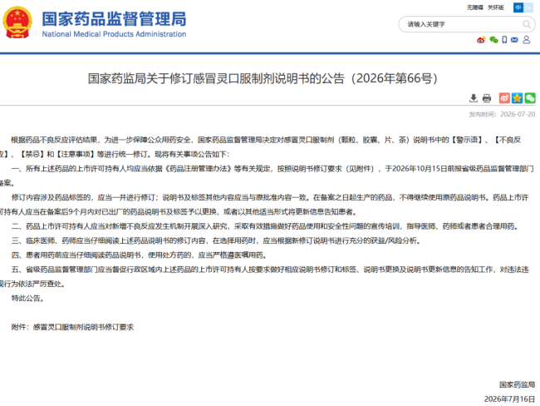Open the Weibo icon below search
Viewport: 540px width, 406px height.
pos(481,40)
